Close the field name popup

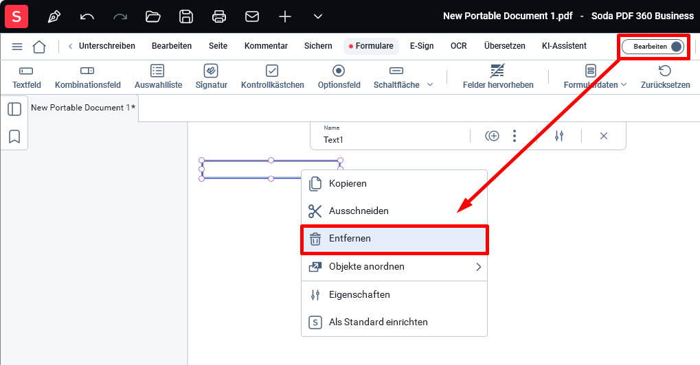click(x=604, y=136)
